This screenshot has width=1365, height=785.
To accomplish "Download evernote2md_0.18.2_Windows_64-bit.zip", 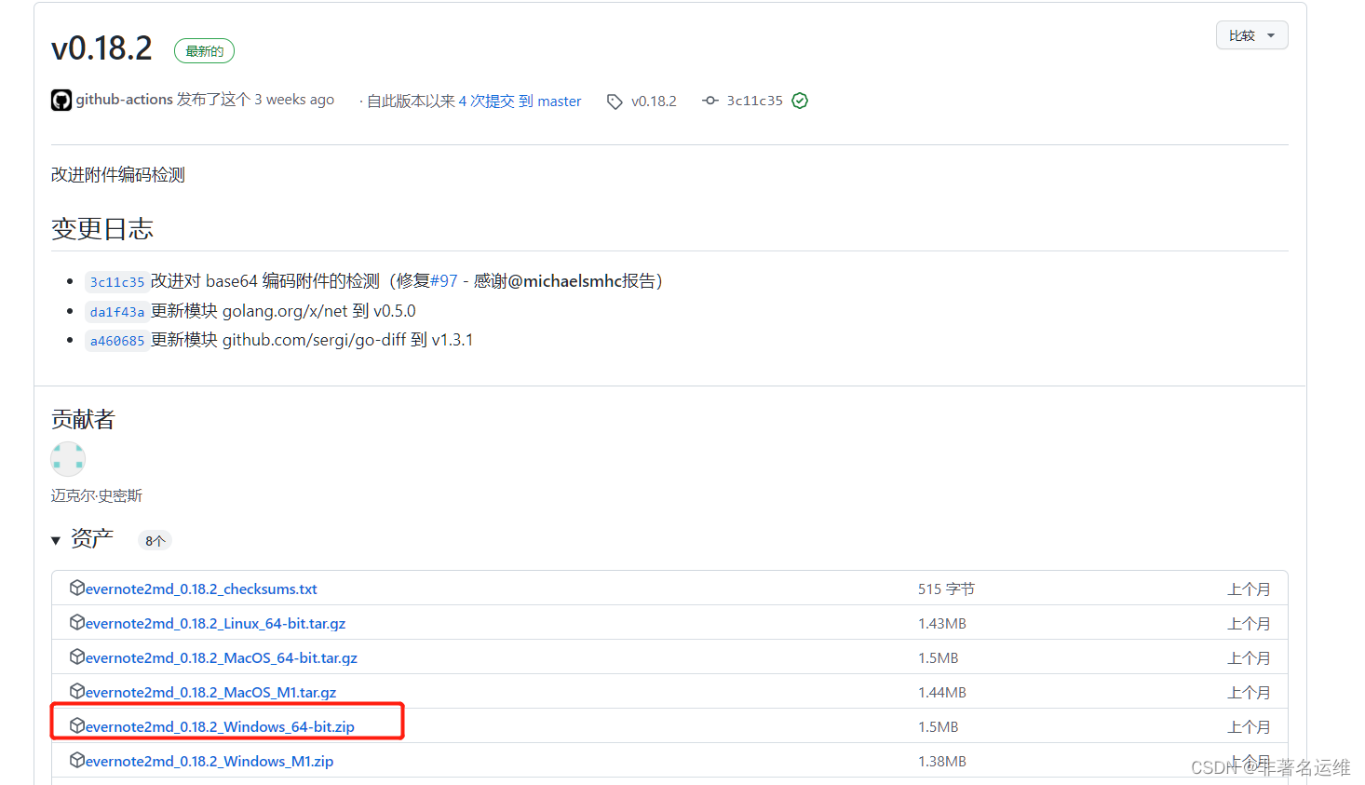I will (220, 726).
